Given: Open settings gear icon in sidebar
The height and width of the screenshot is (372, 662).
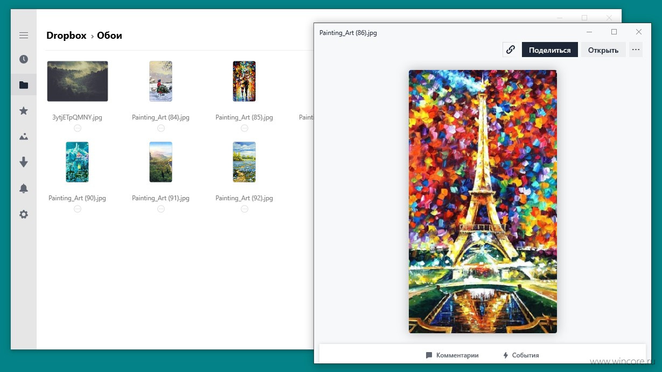Looking at the screenshot, I should (24, 214).
